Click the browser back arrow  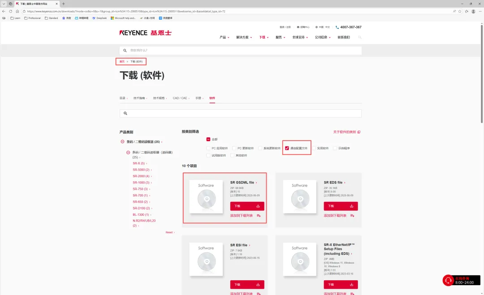click(4, 11)
